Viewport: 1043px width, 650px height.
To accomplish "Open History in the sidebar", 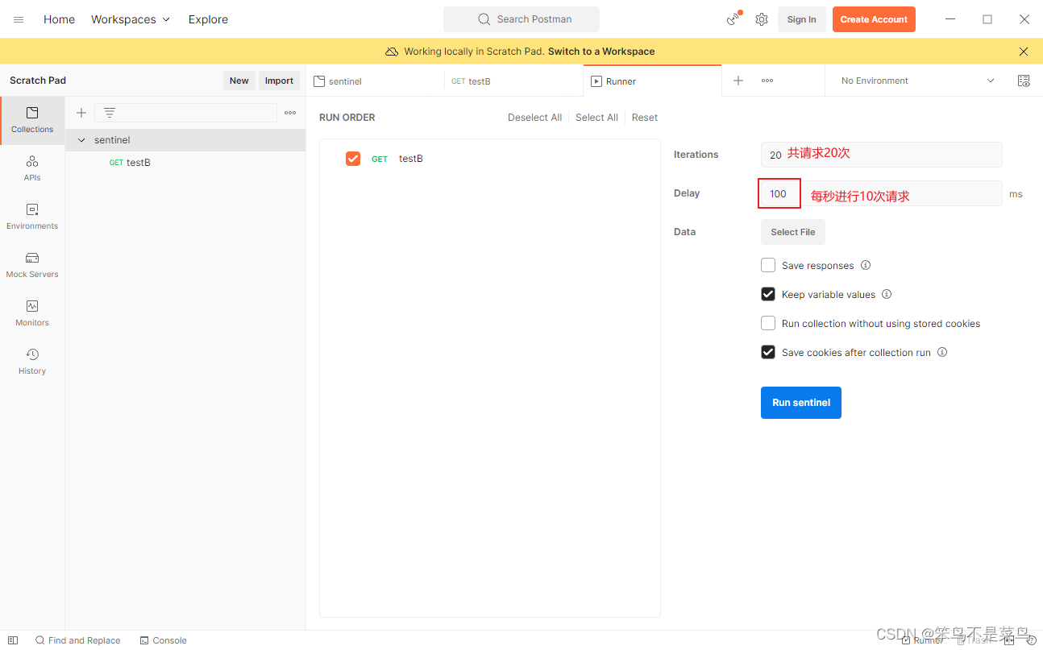I will pos(32,362).
